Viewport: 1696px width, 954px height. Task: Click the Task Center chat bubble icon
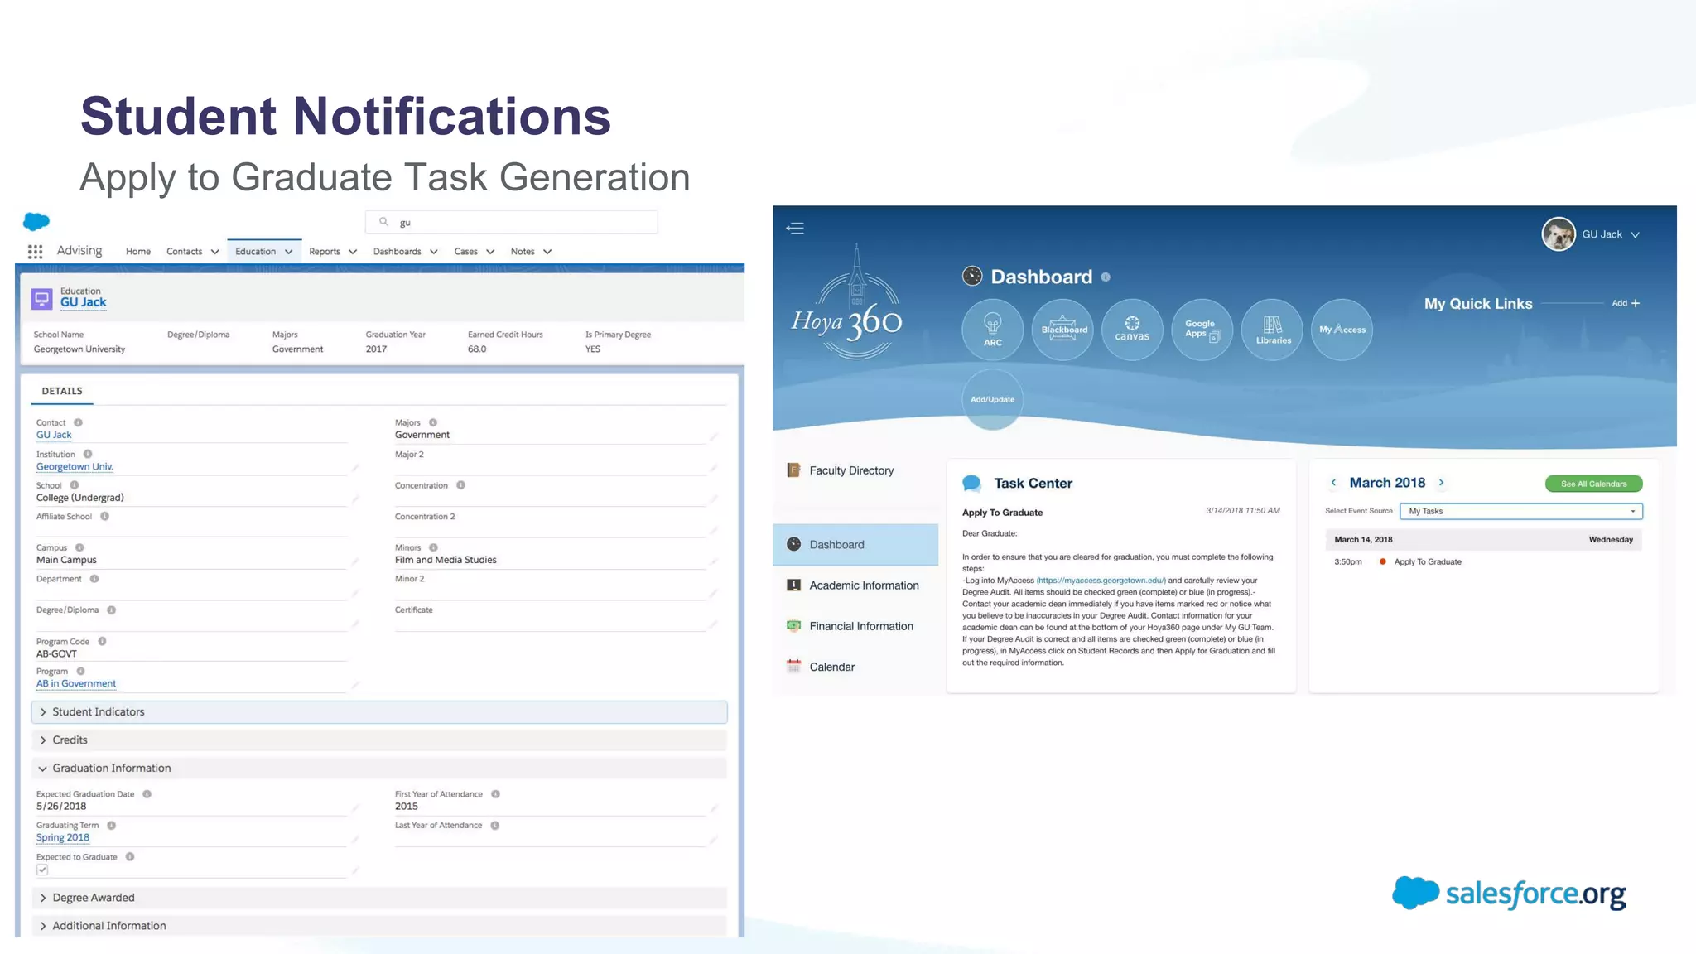(x=972, y=484)
